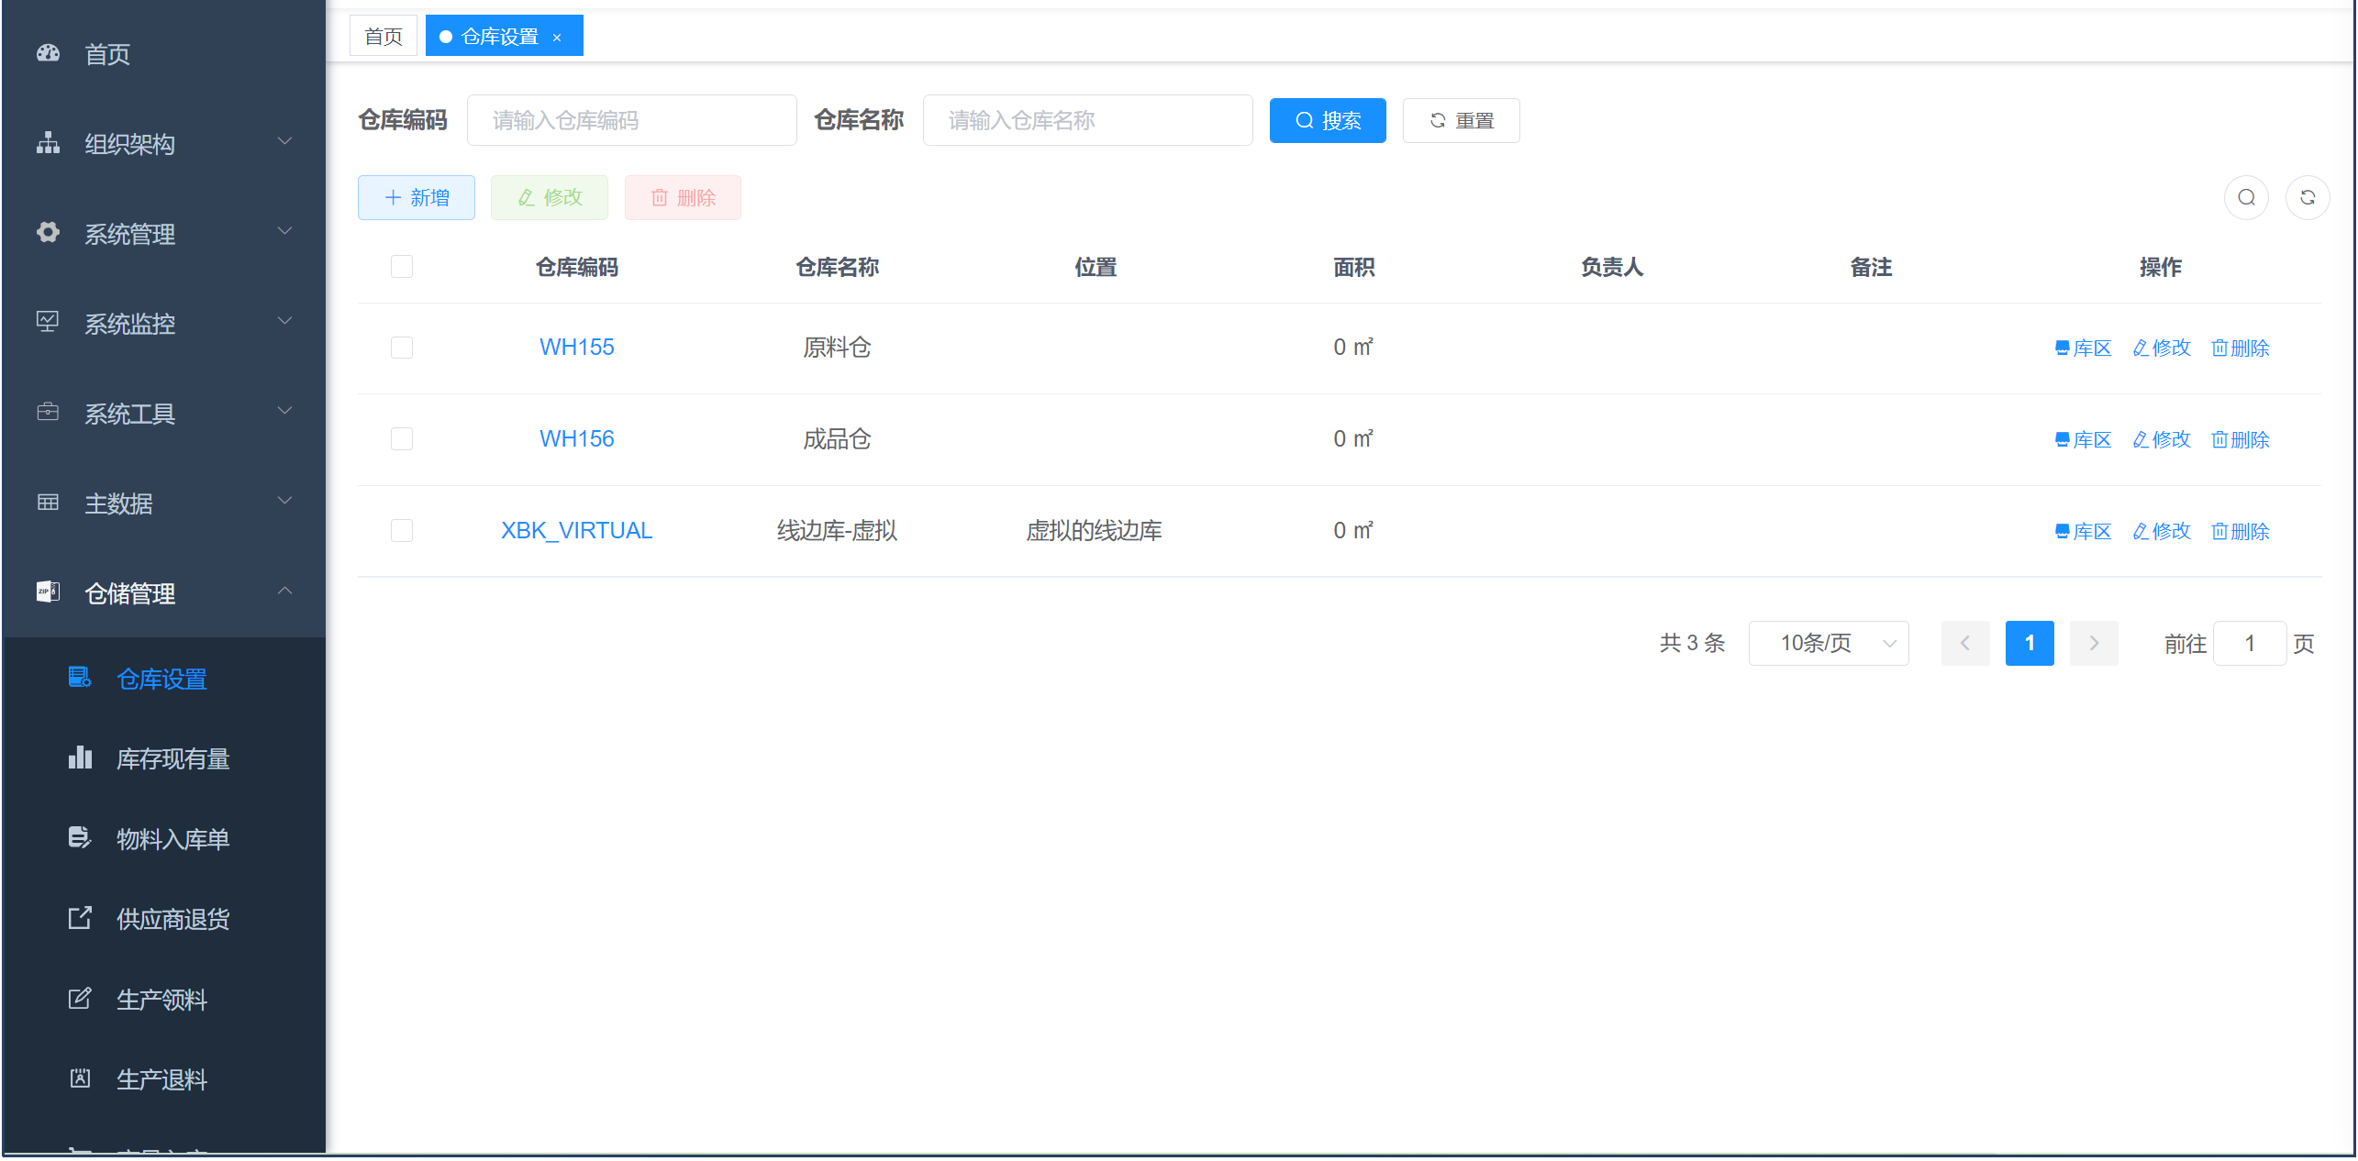The image size is (2358, 1161).
Task: Open 生产领料 sidebar entry
Action: tap(161, 999)
